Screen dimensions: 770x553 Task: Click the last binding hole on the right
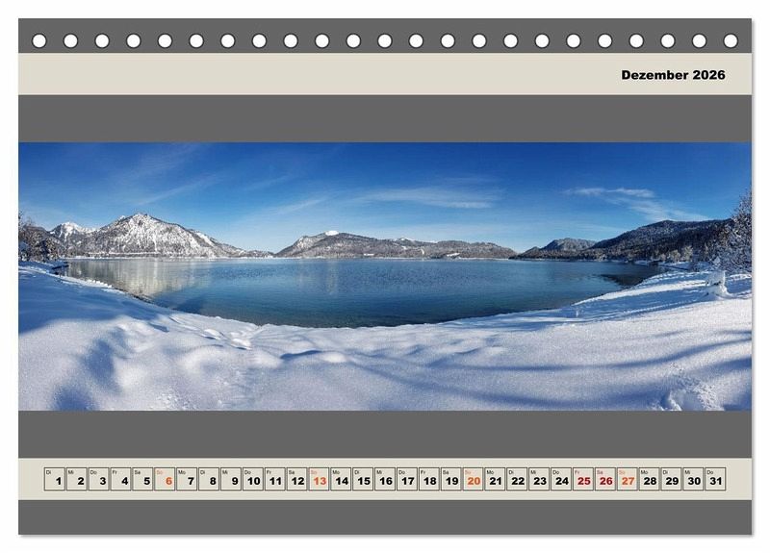pos(731,40)
